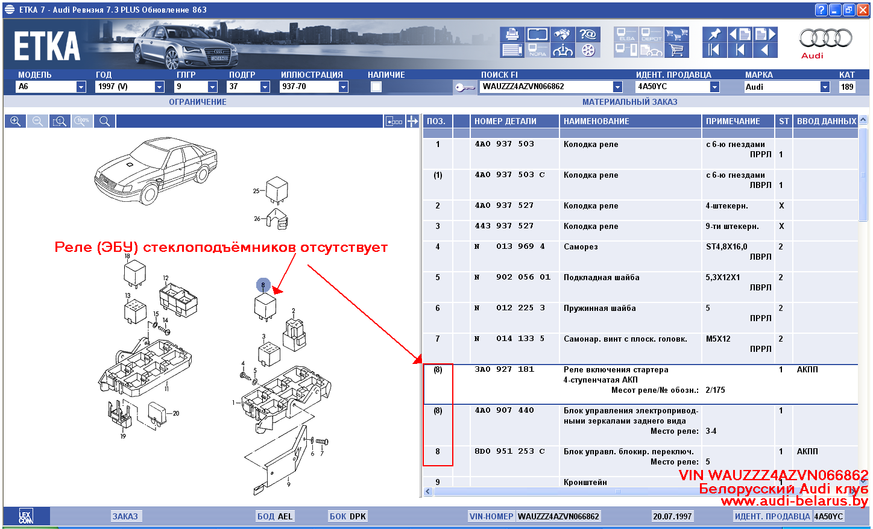Click ЗАКАЗ in the status bar
Screen dimensions: 873x529
point(125,516)
